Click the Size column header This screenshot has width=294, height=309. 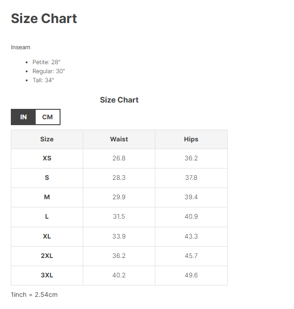(47, 139)
